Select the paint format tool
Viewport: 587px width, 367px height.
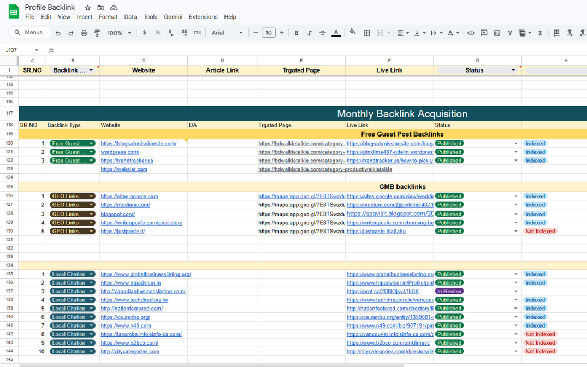click(x=97, y=33)
